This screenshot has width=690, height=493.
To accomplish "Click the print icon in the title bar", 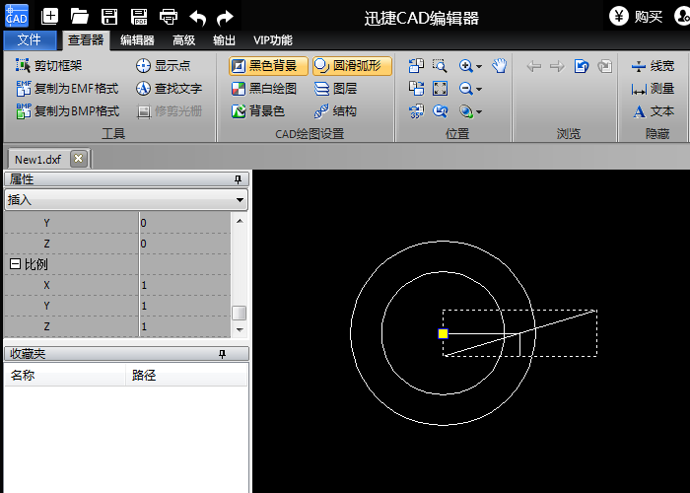I will click(169, 16).
